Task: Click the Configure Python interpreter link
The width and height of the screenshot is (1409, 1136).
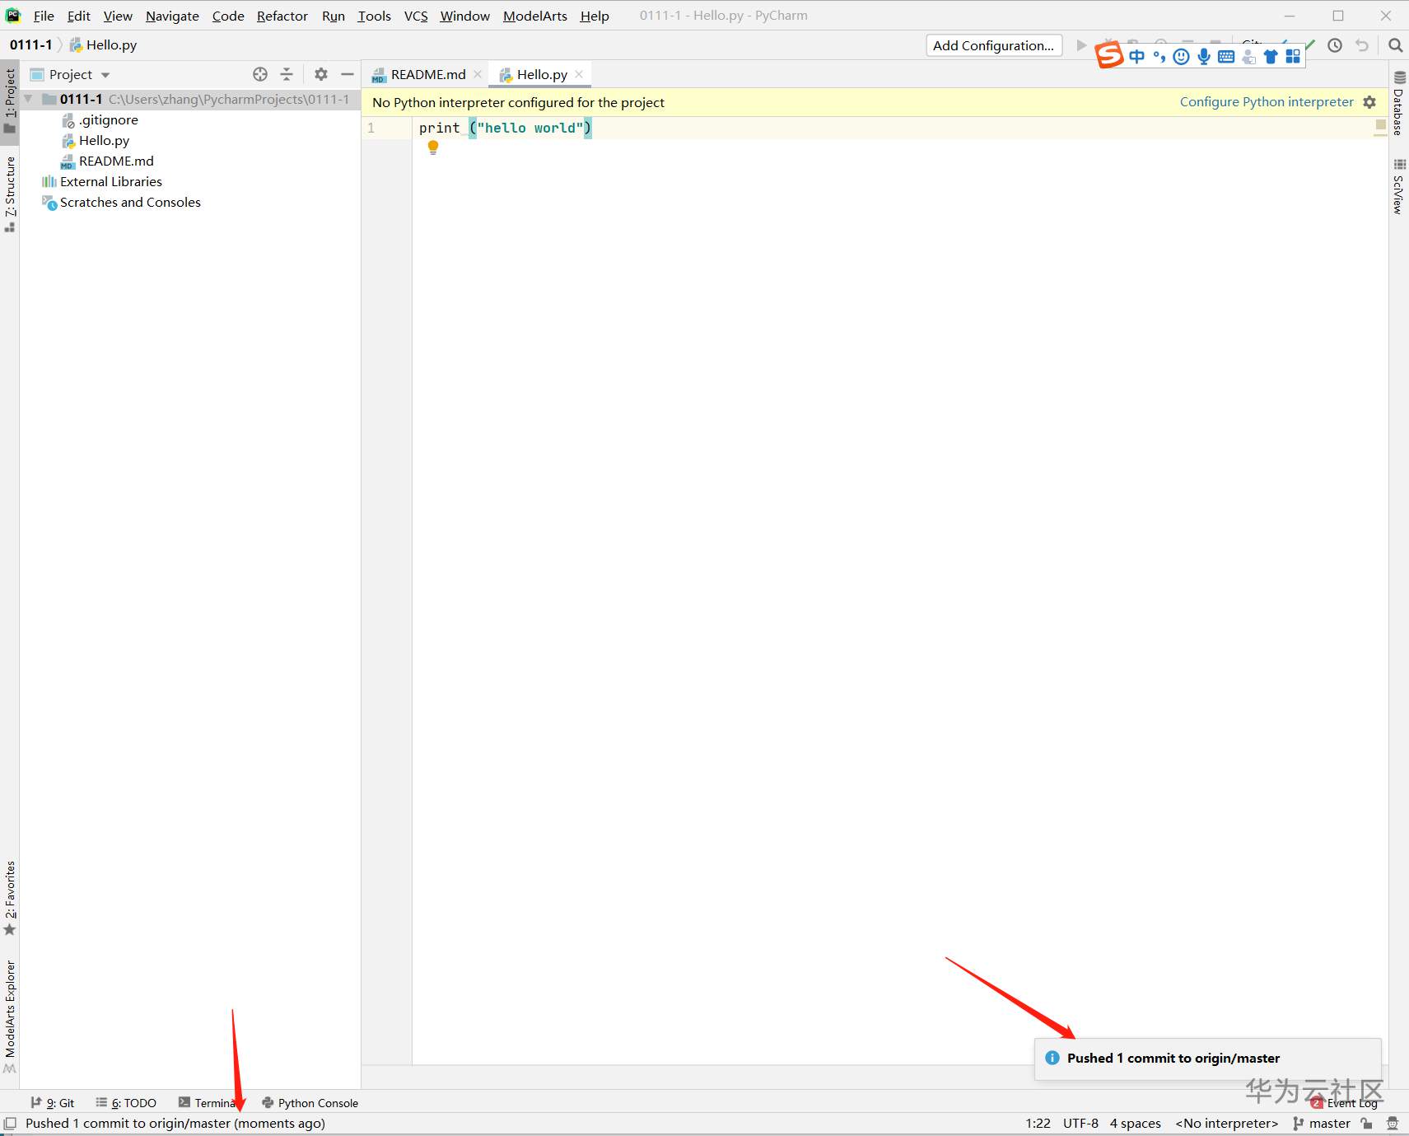Action: [1267, 102]
